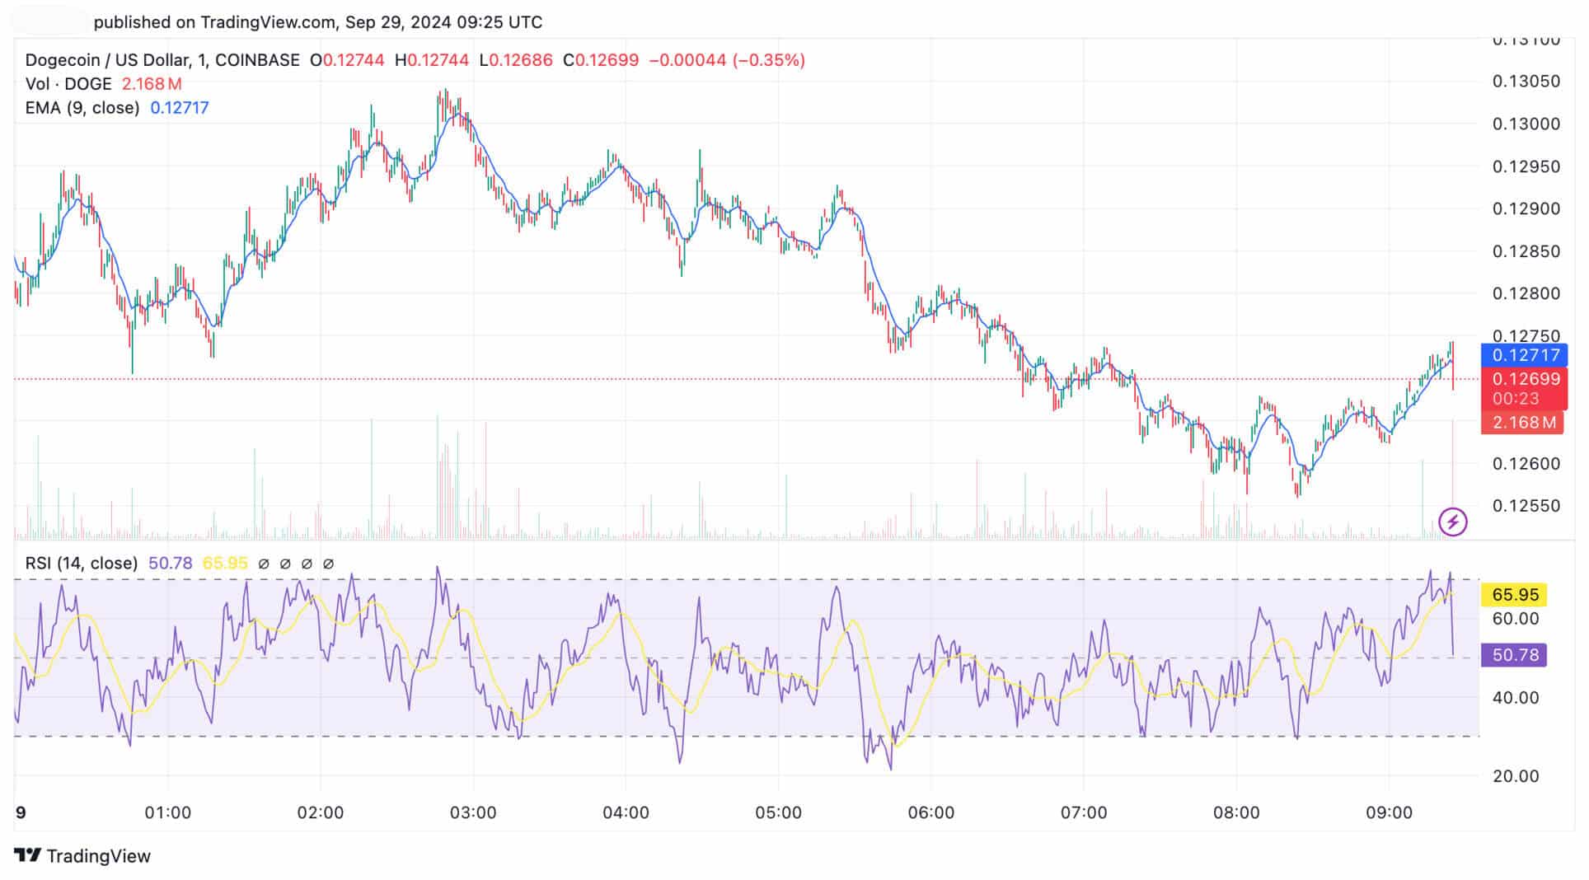The height and width of the screenshot is (880, 1589).
Task: Click the Vol · DOGE indicator label
Action: pyautogui.click(x=68, y=84)
